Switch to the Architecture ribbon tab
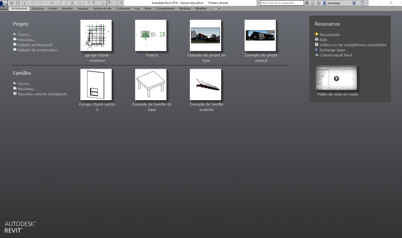 point(19,8)
